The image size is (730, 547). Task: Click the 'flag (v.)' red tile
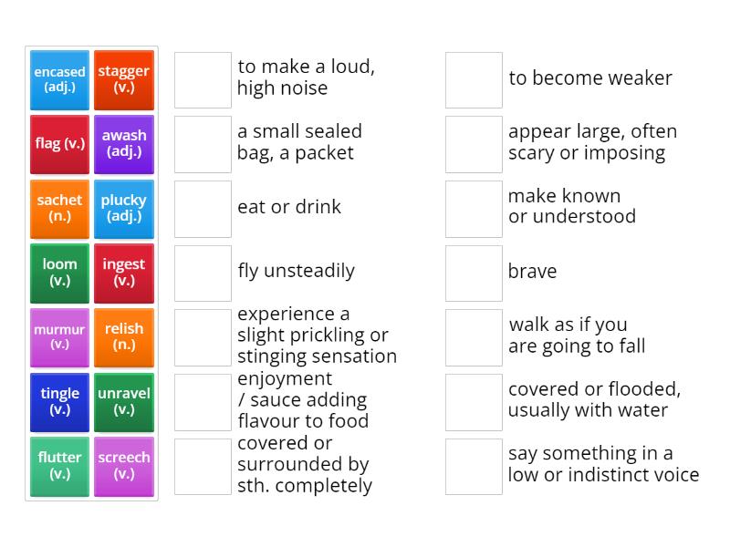coord(59,144)
